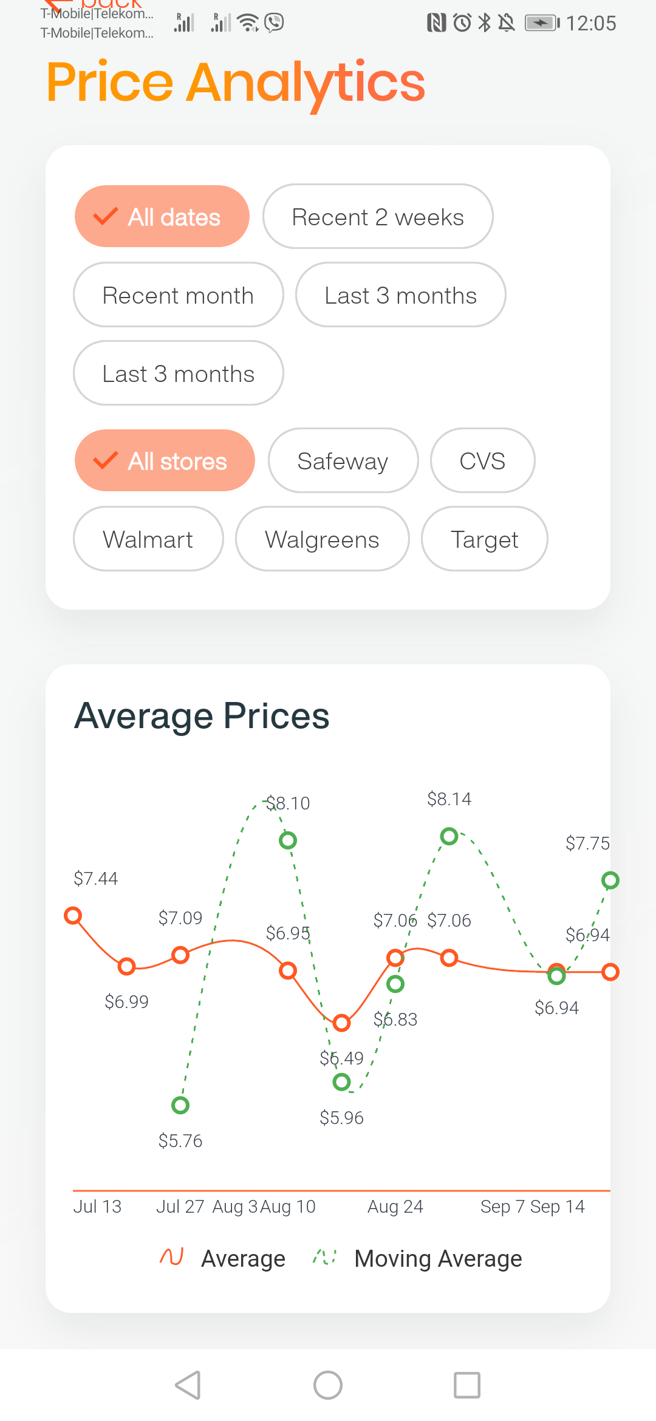
Task: Click the Average legend line icon
Action: tap(171, 1256)
